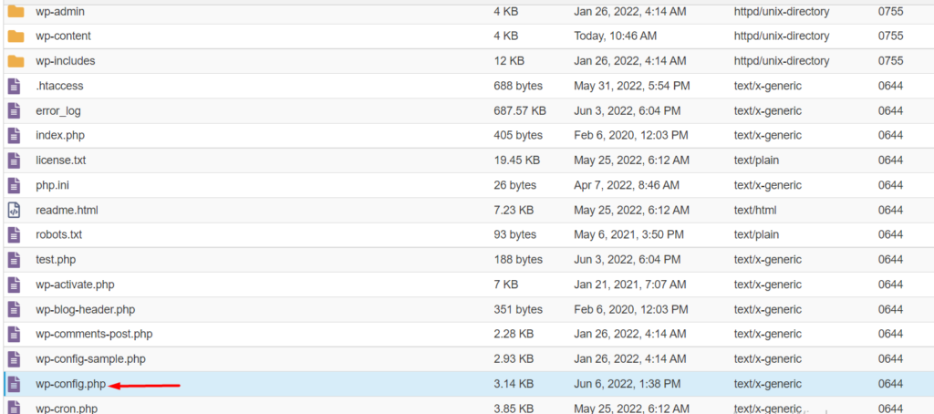Click the wp-blog-header.php file icon
This screenshot has width=934, height=414.
tap(14, 310)
